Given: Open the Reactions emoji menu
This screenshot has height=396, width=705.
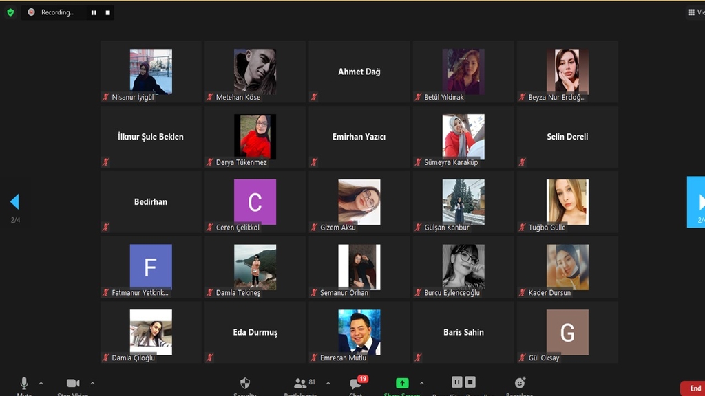Looking at the screenshot, I should (519, 383).
